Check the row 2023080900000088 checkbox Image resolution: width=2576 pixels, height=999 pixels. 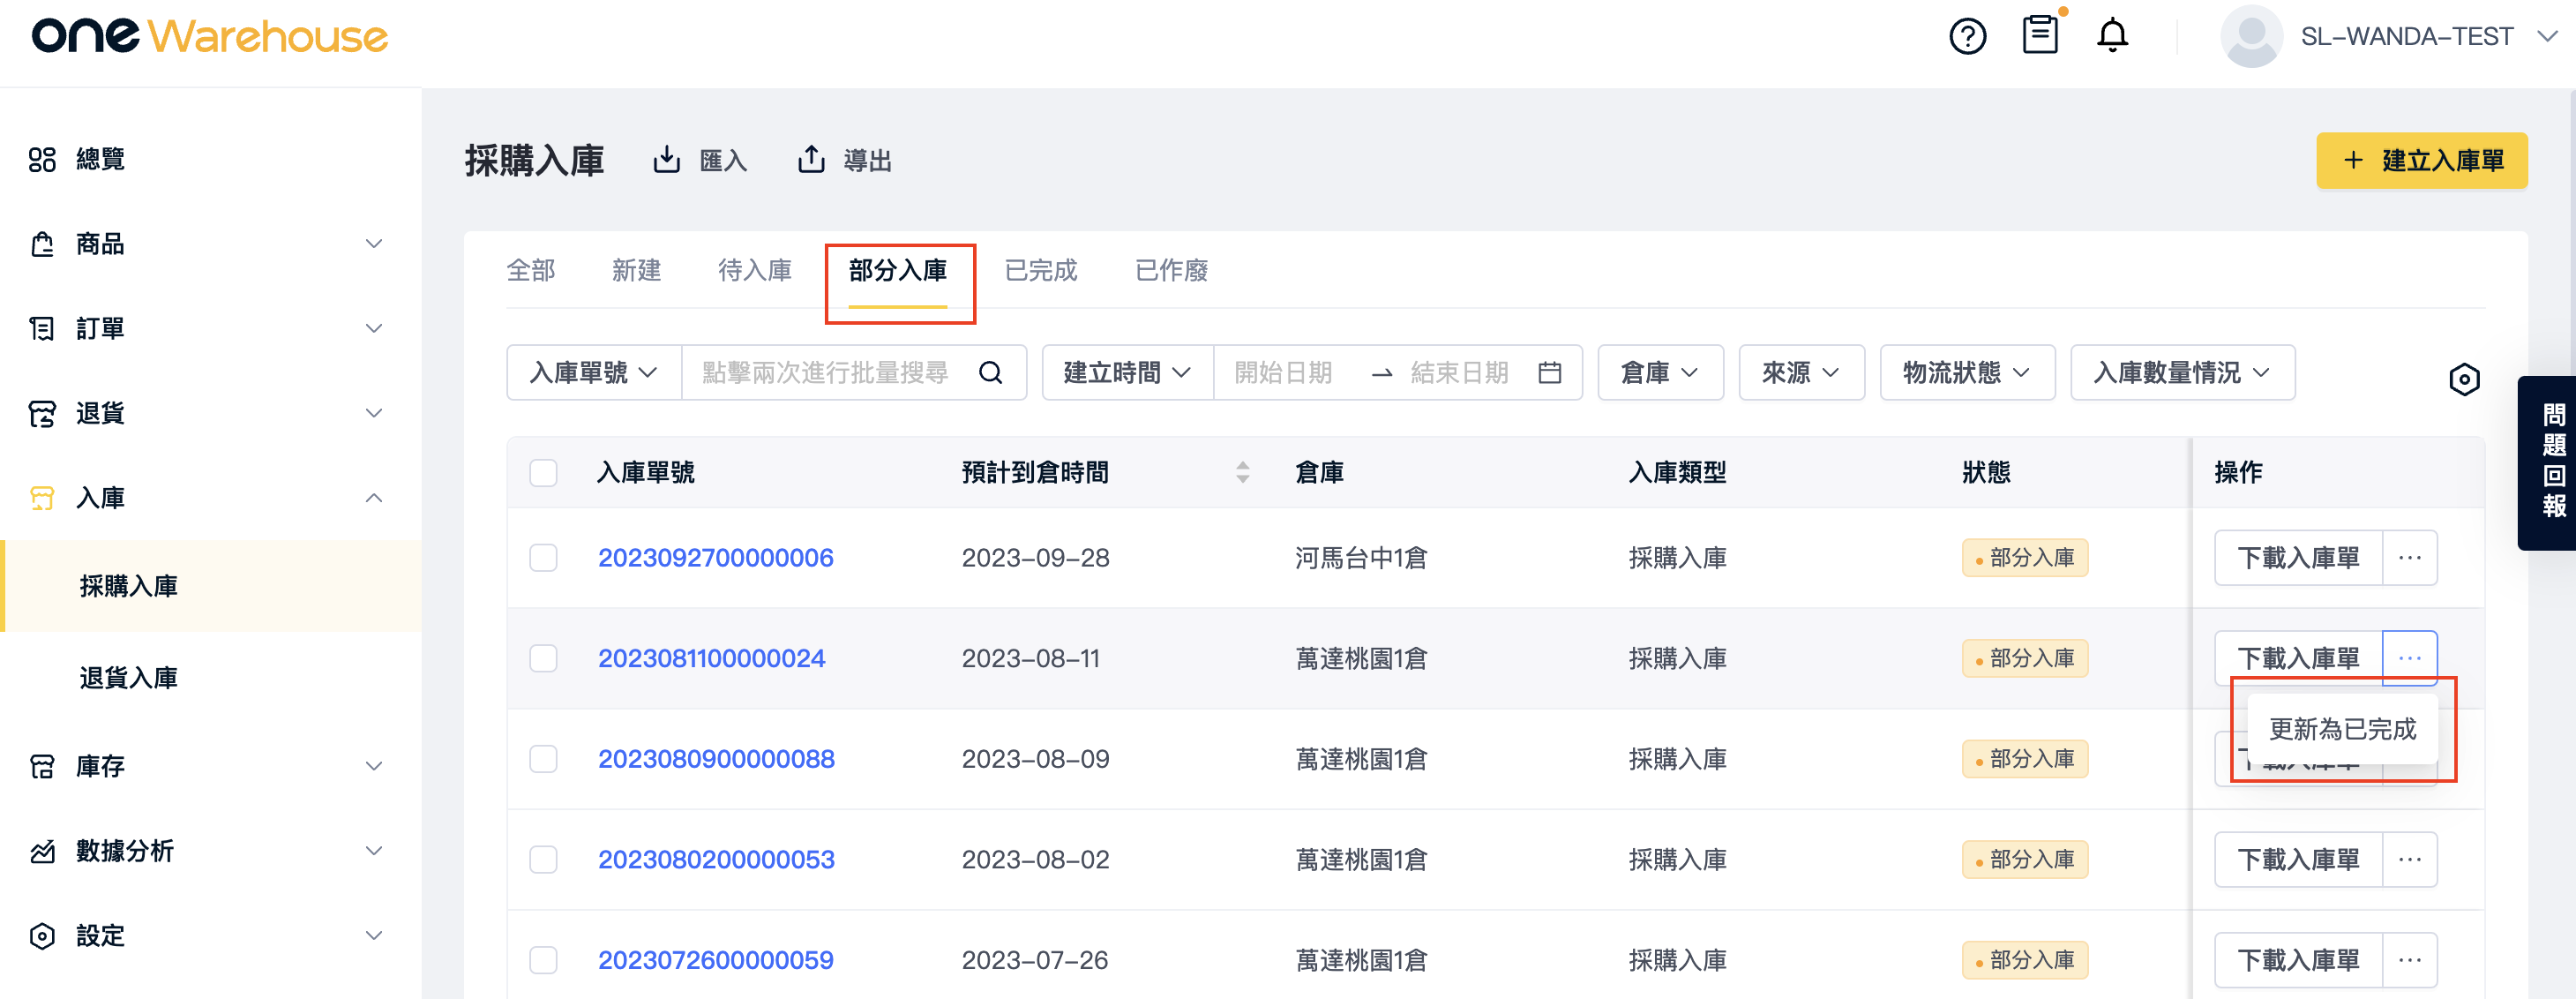click(543, 759)
